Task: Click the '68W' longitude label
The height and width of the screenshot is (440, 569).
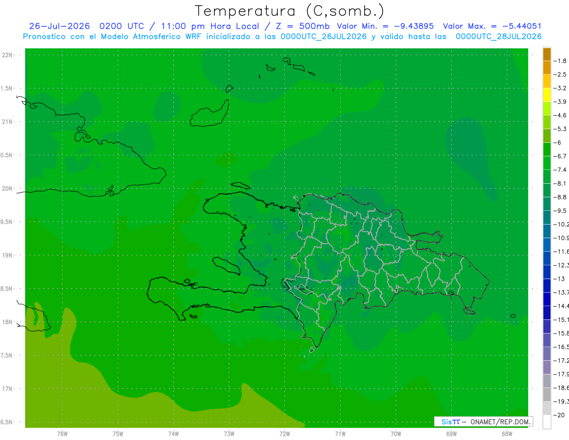Action: coord(507,434)
